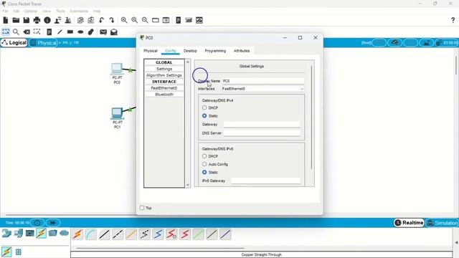This screenshot has width=459, height=258.
Task: Switch to Logical workspace view
Action: click(x=14, y=43)
